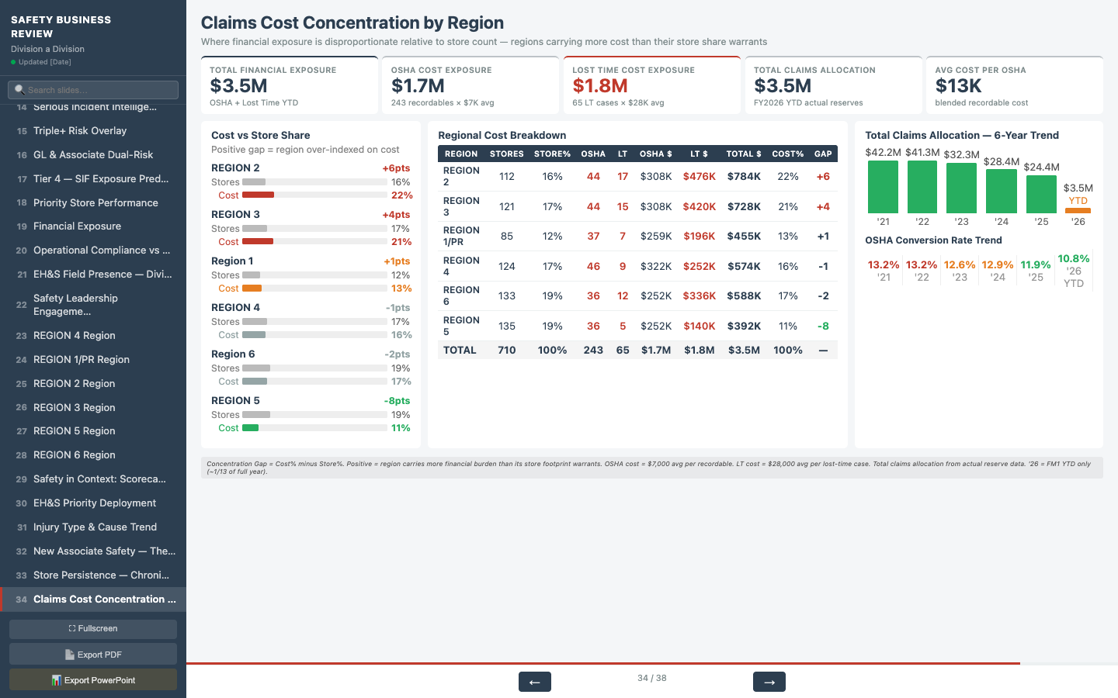Image resolution: width=1118 pixels, height=698 pixels.
Task: Click the green Updated status dot
Action: click(12, 61)
